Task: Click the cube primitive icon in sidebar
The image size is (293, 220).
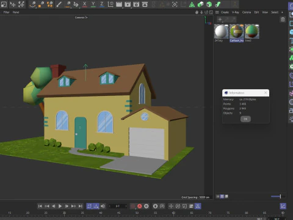Action: pyautogui.click(x=291, y=32)
